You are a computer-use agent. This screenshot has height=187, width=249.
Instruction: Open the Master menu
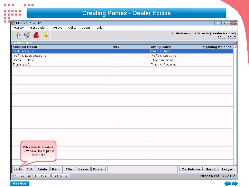click(x=19, y=28)
